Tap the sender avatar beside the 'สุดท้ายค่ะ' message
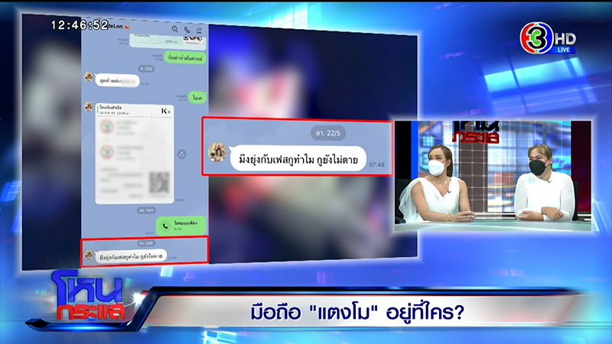612x344 pixels. (x=89, y=76)
